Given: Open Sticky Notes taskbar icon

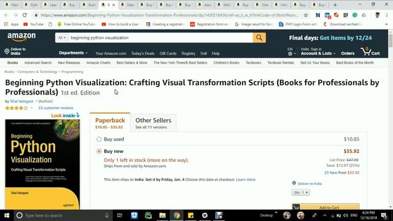Looking at the screenshot, I should [x=191, y=215].
